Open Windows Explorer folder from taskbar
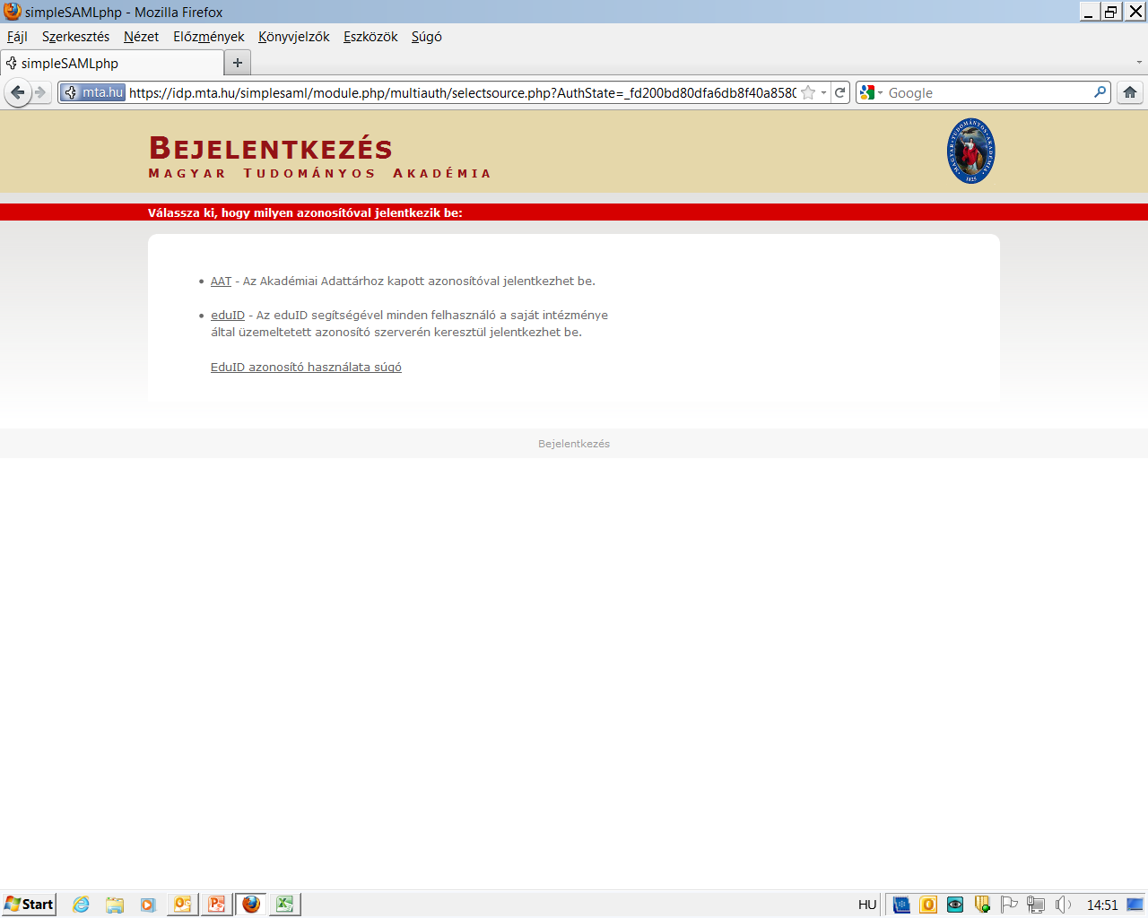 click(x=115, y=905)
